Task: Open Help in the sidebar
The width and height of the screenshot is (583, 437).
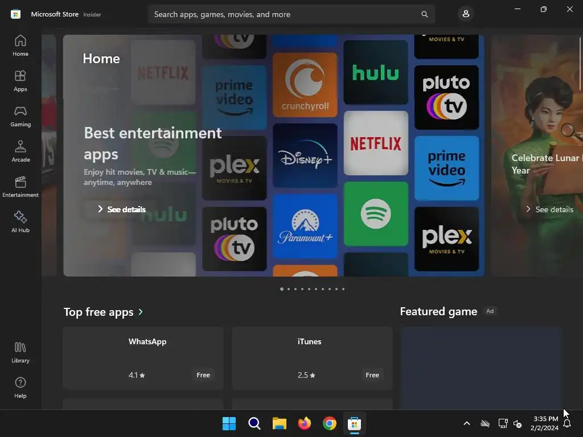Action: [20, 388]
